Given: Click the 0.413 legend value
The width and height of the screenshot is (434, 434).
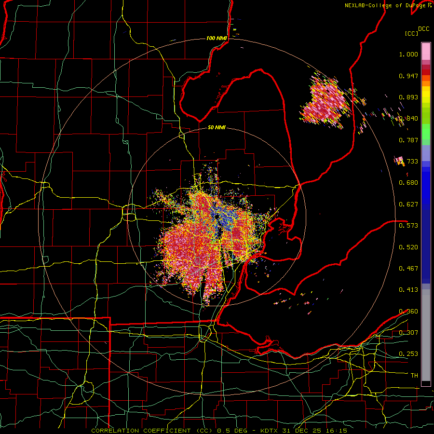Looking at the screenshot, I should (x=408, y=290).
